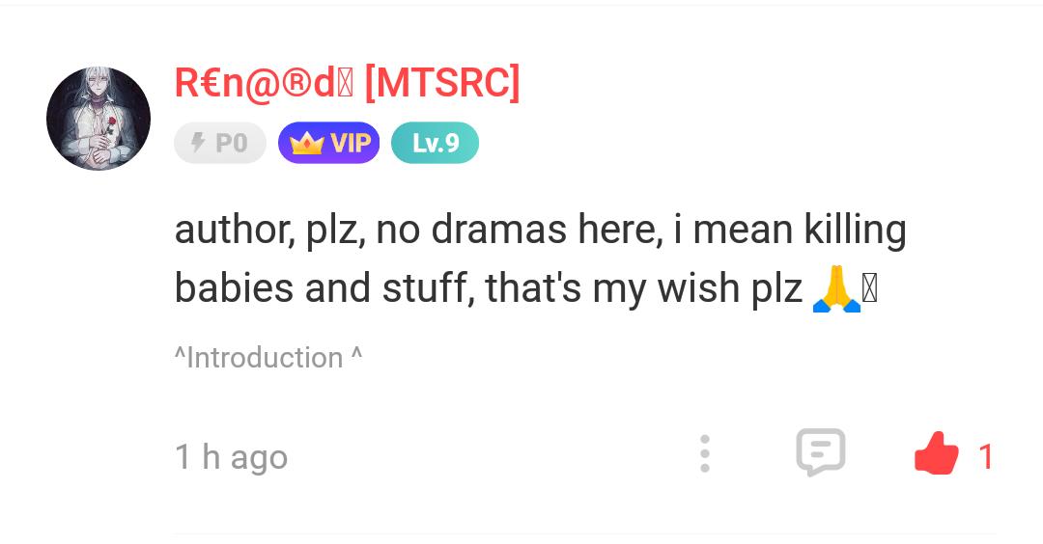The width and height of the screenshot is (1043, 544).
Task: Reply using the speech bubble icon
Action: (820, 452)
